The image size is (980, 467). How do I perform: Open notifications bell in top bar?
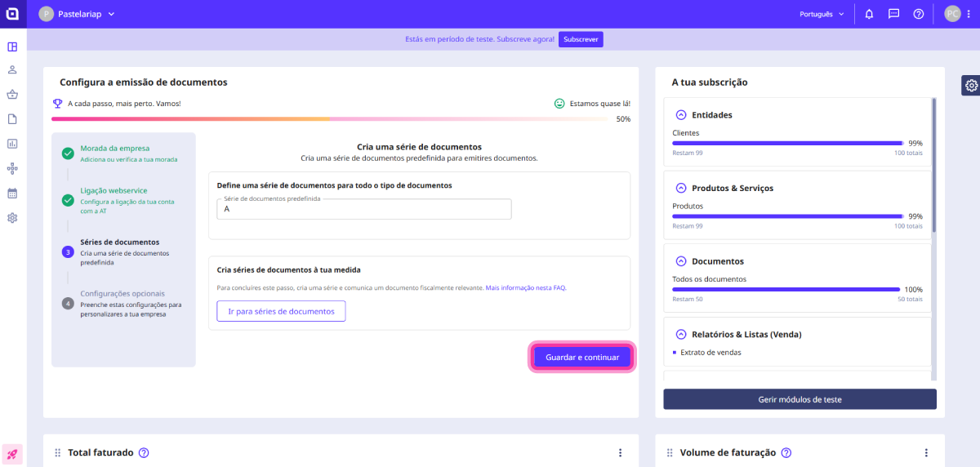coord(869,14)
